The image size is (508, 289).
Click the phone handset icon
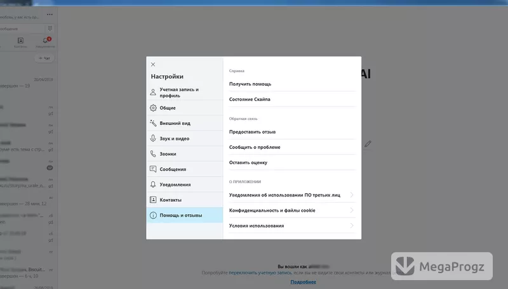[153, 154]
